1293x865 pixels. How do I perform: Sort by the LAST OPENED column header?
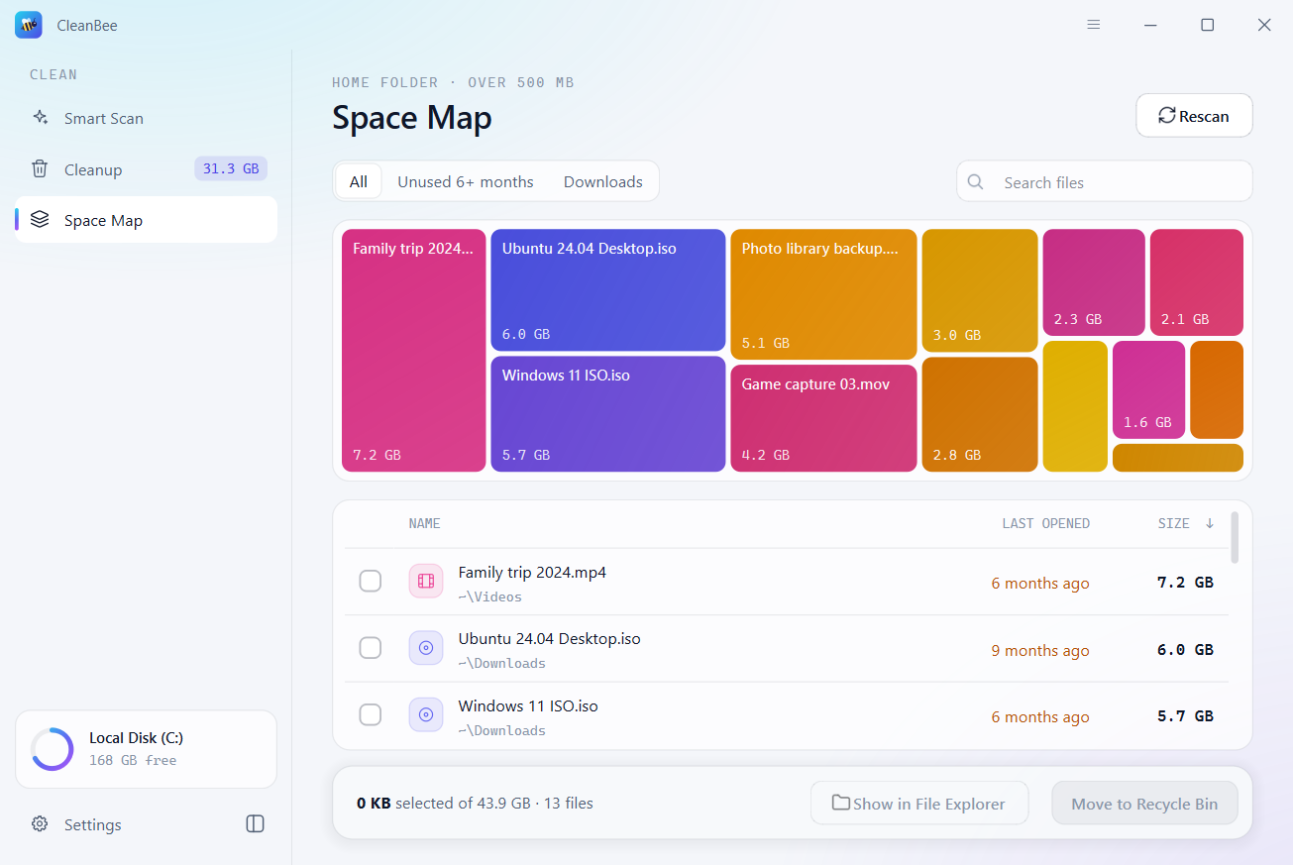(x=1045, y=523)
